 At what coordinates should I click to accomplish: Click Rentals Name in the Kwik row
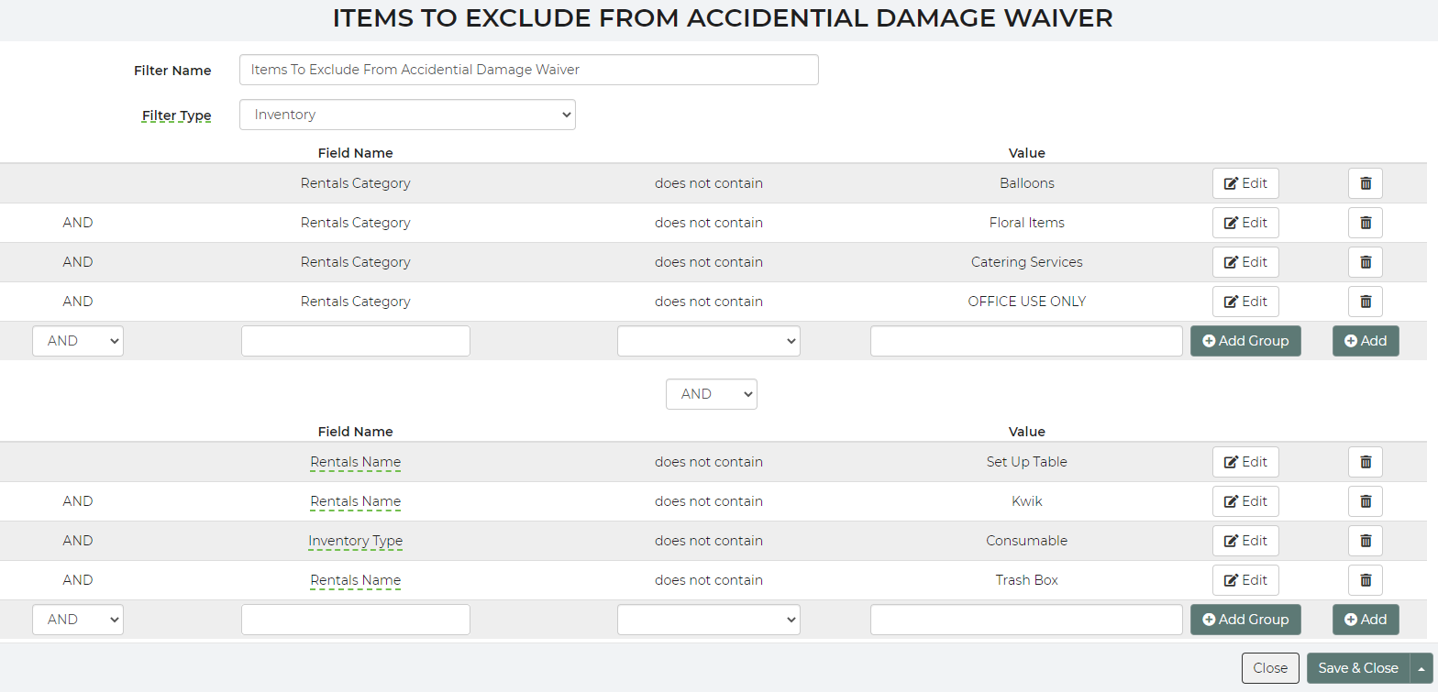pos(356,501)
